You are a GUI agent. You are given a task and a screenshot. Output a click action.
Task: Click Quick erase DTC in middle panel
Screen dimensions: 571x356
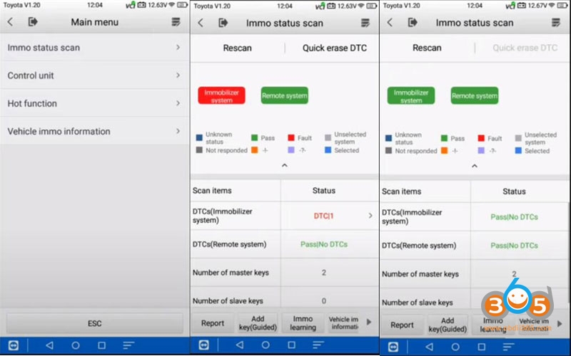pyautogui.click(x=334, y=48)
